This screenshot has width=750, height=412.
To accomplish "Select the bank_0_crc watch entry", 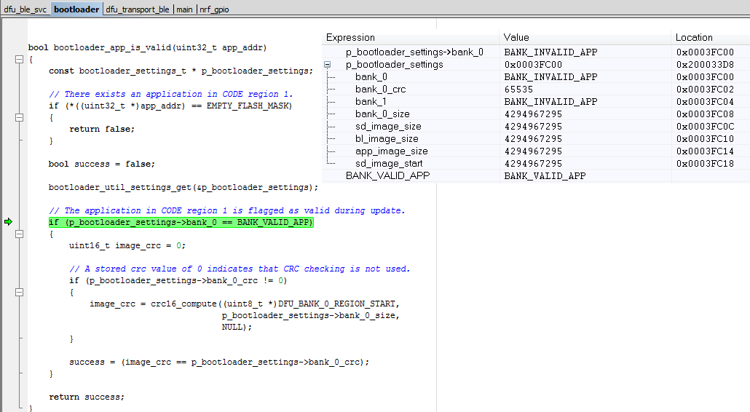I will 380,90.
